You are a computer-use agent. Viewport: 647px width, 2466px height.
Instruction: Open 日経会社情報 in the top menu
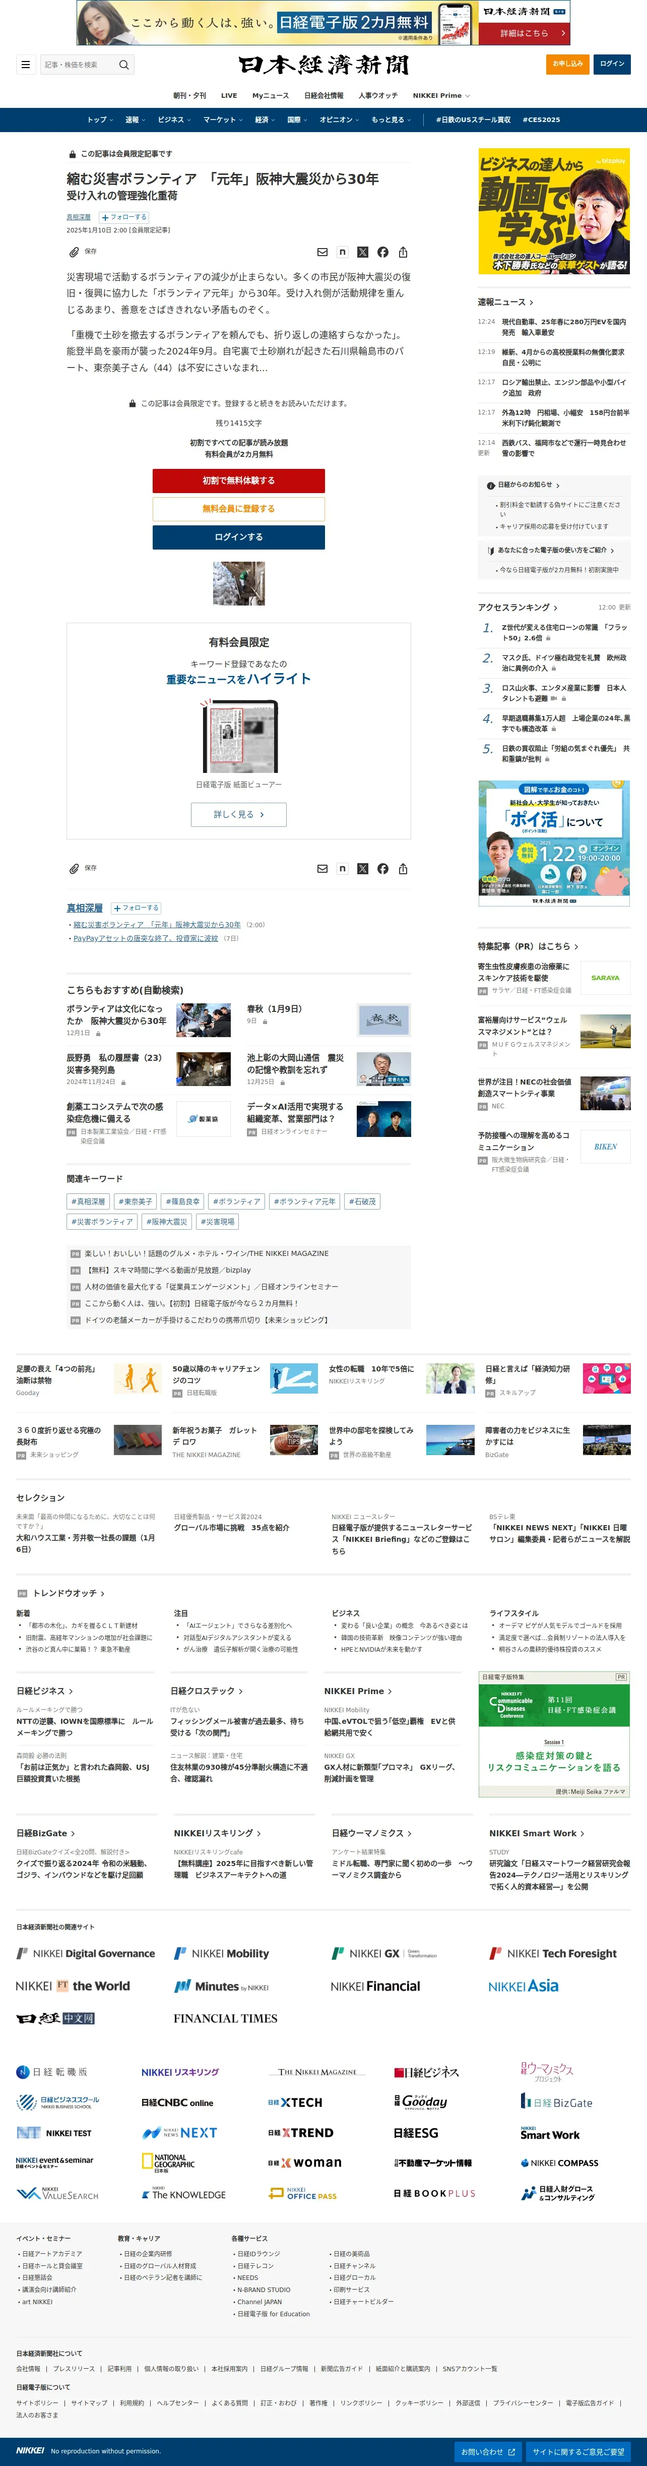(323, 96)
